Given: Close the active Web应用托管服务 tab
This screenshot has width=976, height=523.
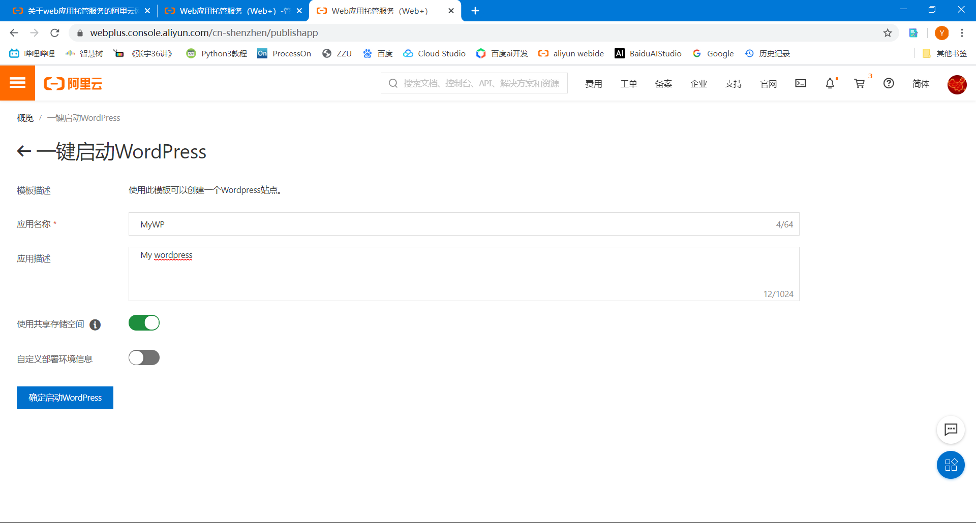Looking at the screenshot, I should click(x=451, y=11).
